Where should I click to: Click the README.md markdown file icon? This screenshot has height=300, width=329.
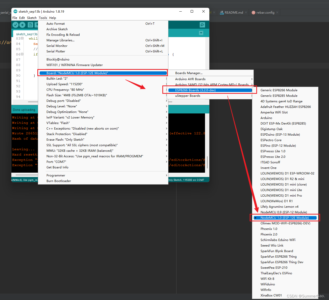222,13
